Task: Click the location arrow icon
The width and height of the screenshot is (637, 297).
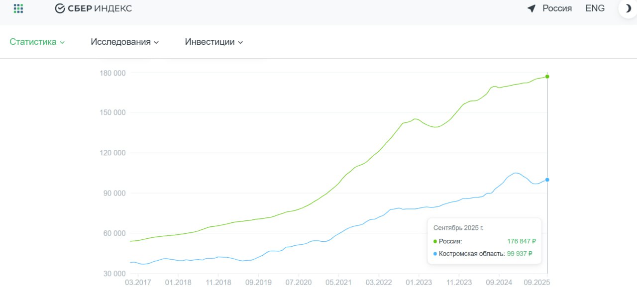Action: (531, 8)
